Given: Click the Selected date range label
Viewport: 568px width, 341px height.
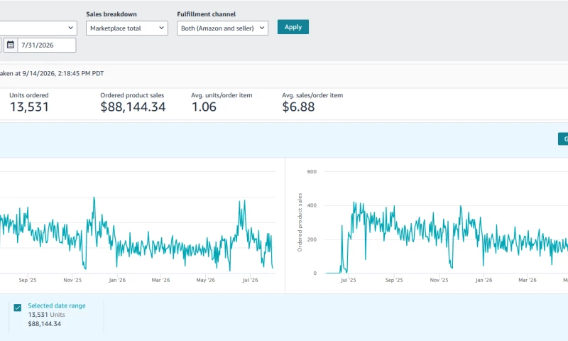Looking at the screenshot, I should tap(57, 305).
